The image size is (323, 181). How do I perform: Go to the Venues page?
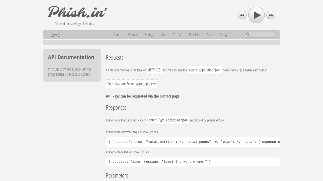coord(133,35)
